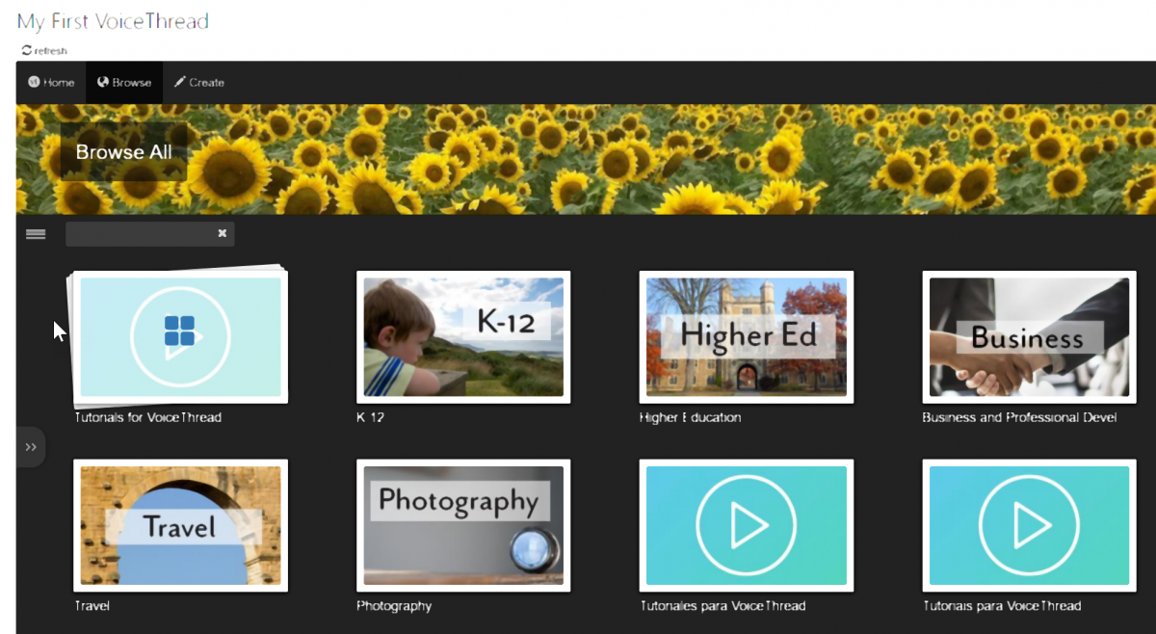Click the 'Browse All' banner label

pyautogui.click(x=124, y=152)
